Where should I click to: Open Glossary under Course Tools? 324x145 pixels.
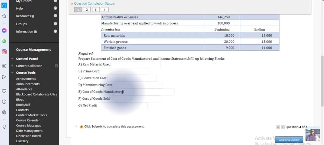click(x=22, y=141)
